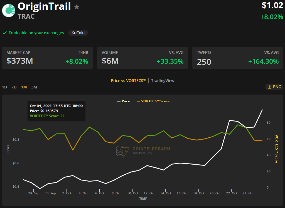
Task: Favorite OriginTrail with the star icon
Action: click(77, 7)
